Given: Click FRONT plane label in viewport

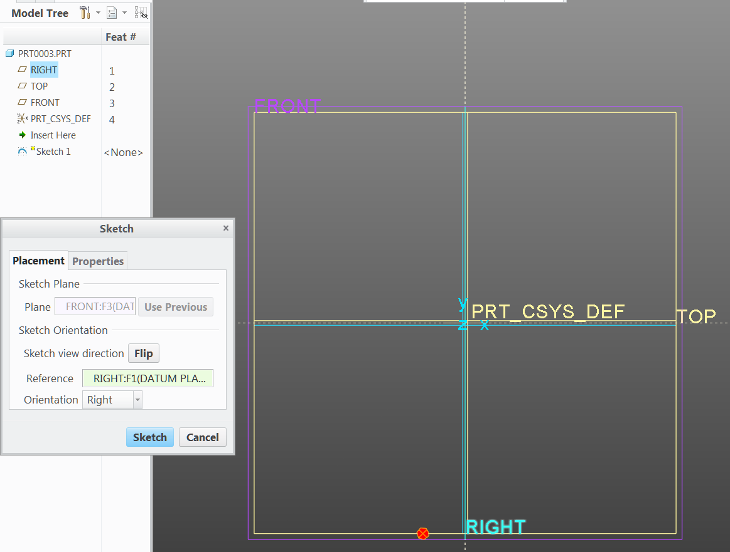Looking at the screenshot, I should click(x=287, y=106).
